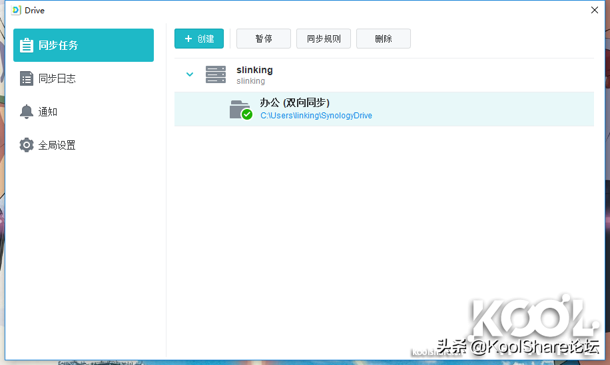The width and height of the screenshot is (610, 365).
Task: Open 全局设置 from the sidebar
Action: tap(57, 145)
